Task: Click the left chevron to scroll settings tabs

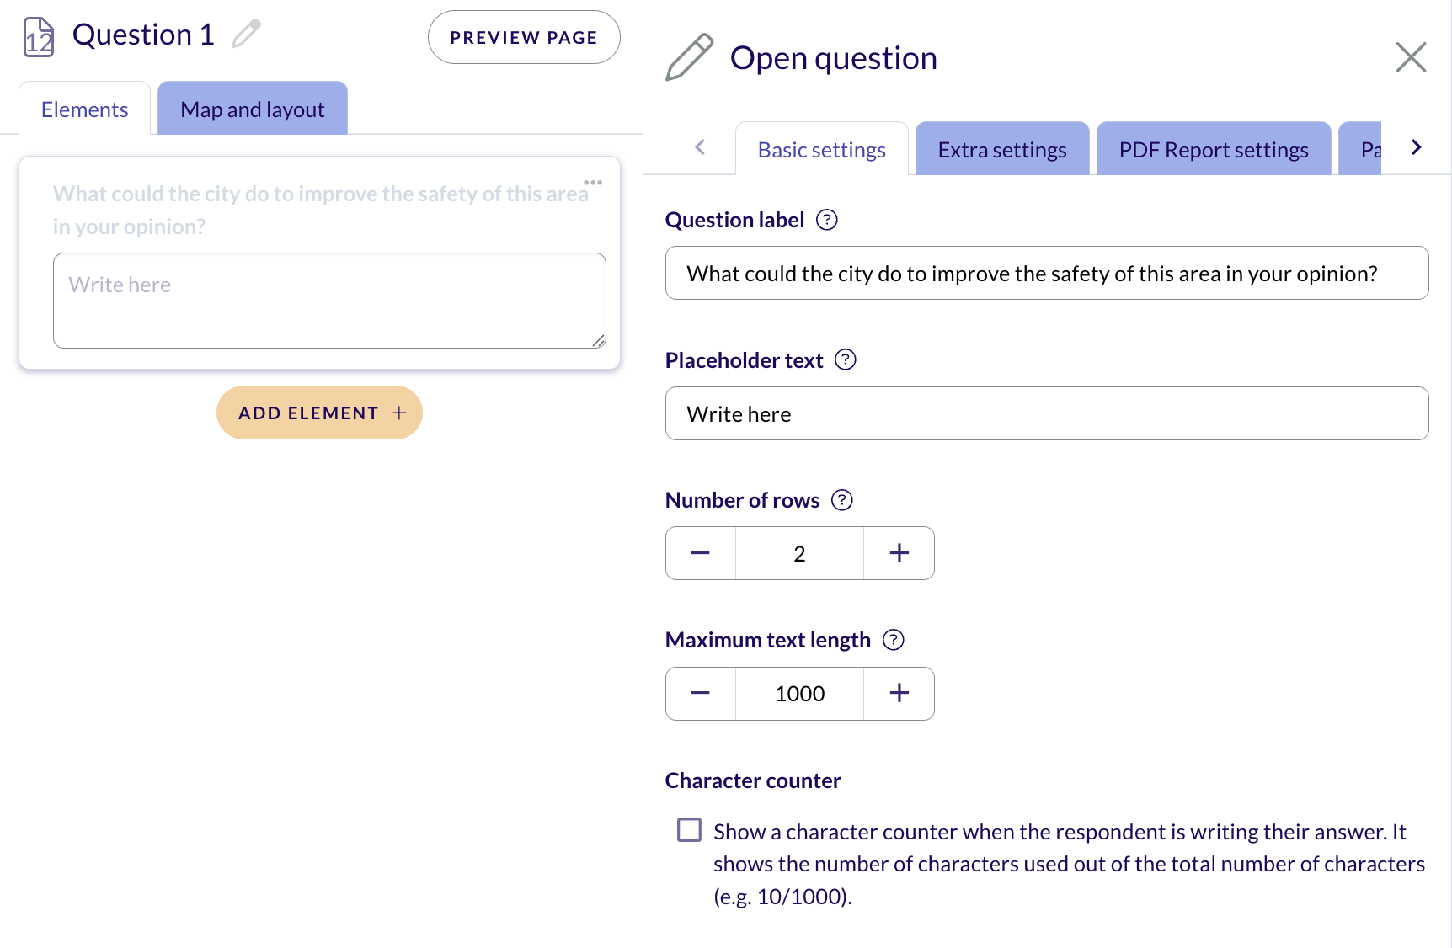Action: click(700, 146)
